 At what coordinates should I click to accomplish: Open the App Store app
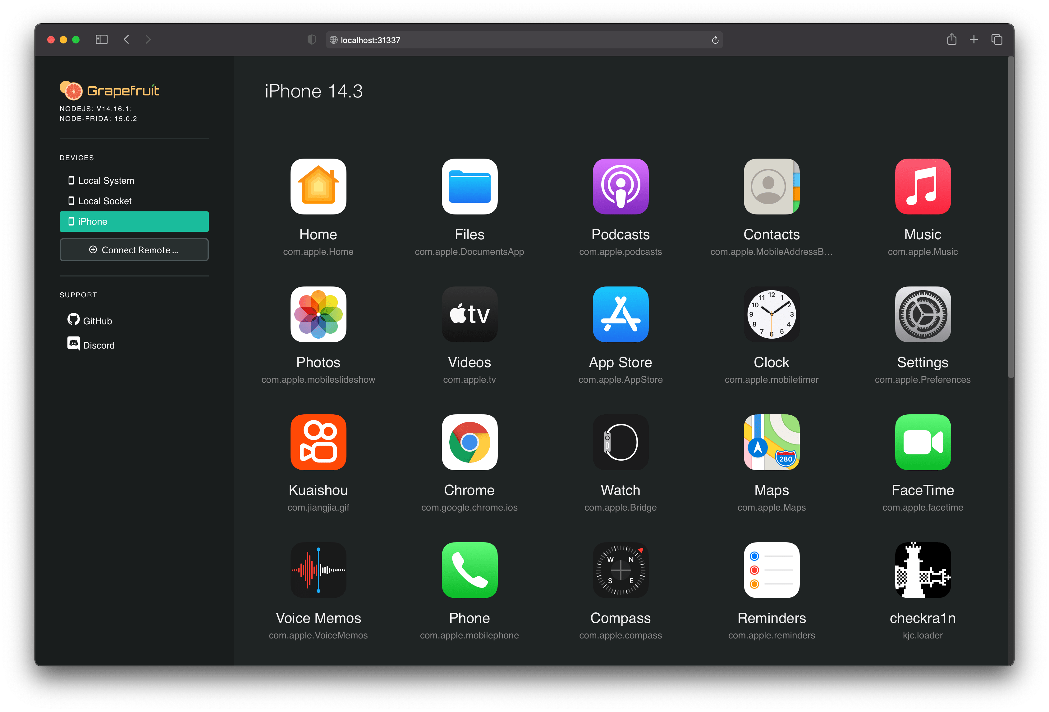tap(620, 315)
